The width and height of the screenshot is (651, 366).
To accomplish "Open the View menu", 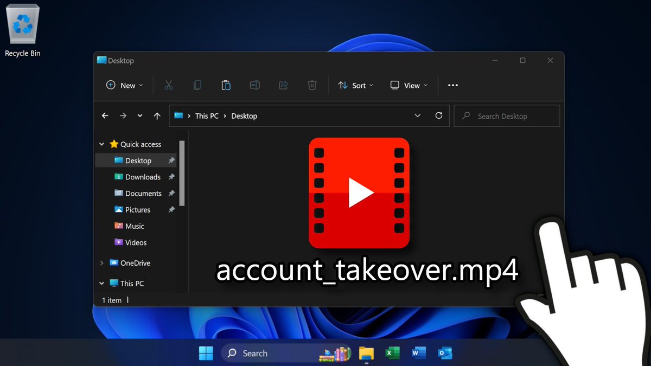I will tap(409, 85).
